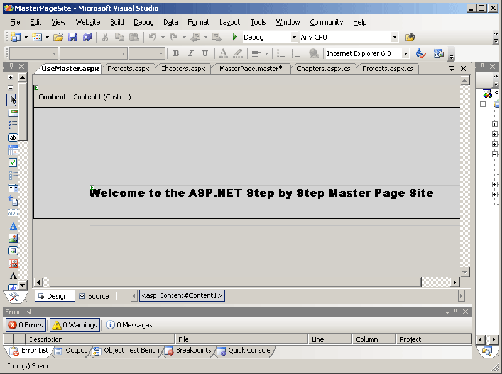
Task: Click the Save All toolbar icon
Action: click(87, 38)
